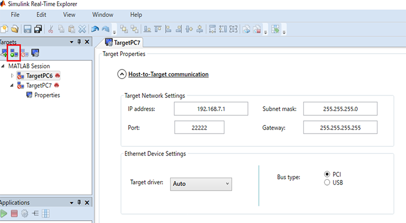Click the Save toolbar icon

pyautogui.click(x=27, y=29)
